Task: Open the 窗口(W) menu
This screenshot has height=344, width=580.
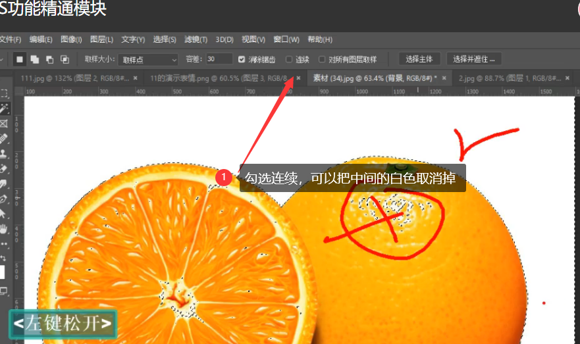Action: (x=286, y=39)
